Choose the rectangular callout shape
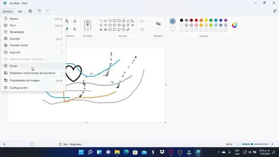The width and height of the screenshot is (279, 157). tap(110, 30)
